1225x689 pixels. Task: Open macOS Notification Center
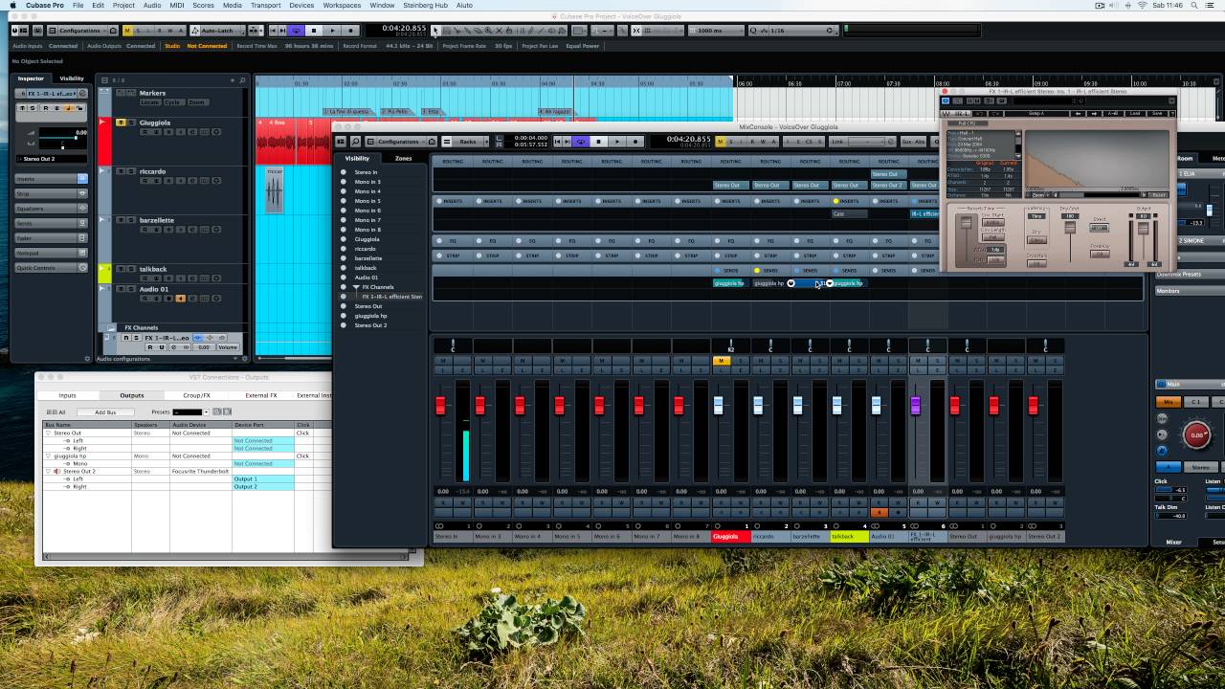tap(1212, 5)
